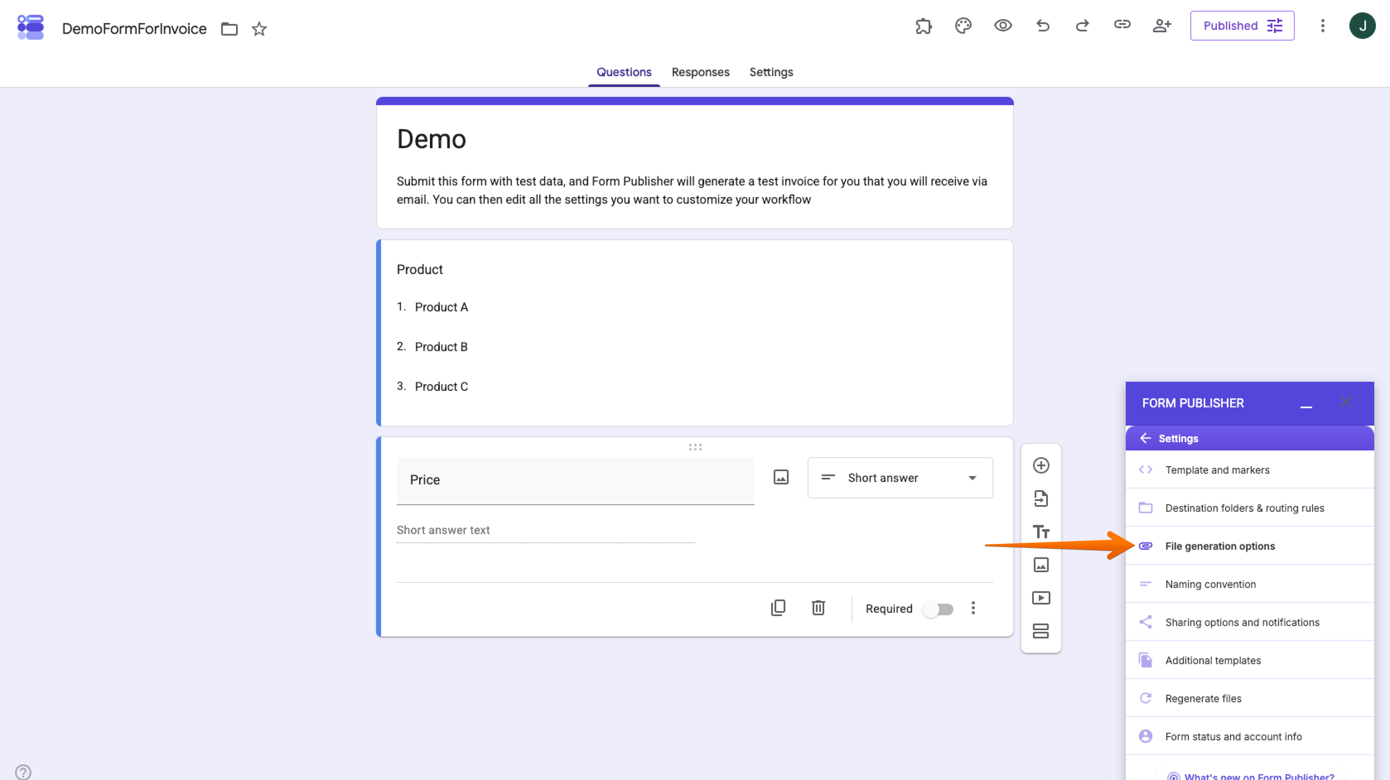Screen dimensions: 1390x780
Task: Open File generation options
Action: pyautogui.click(x=1249, y=546)
